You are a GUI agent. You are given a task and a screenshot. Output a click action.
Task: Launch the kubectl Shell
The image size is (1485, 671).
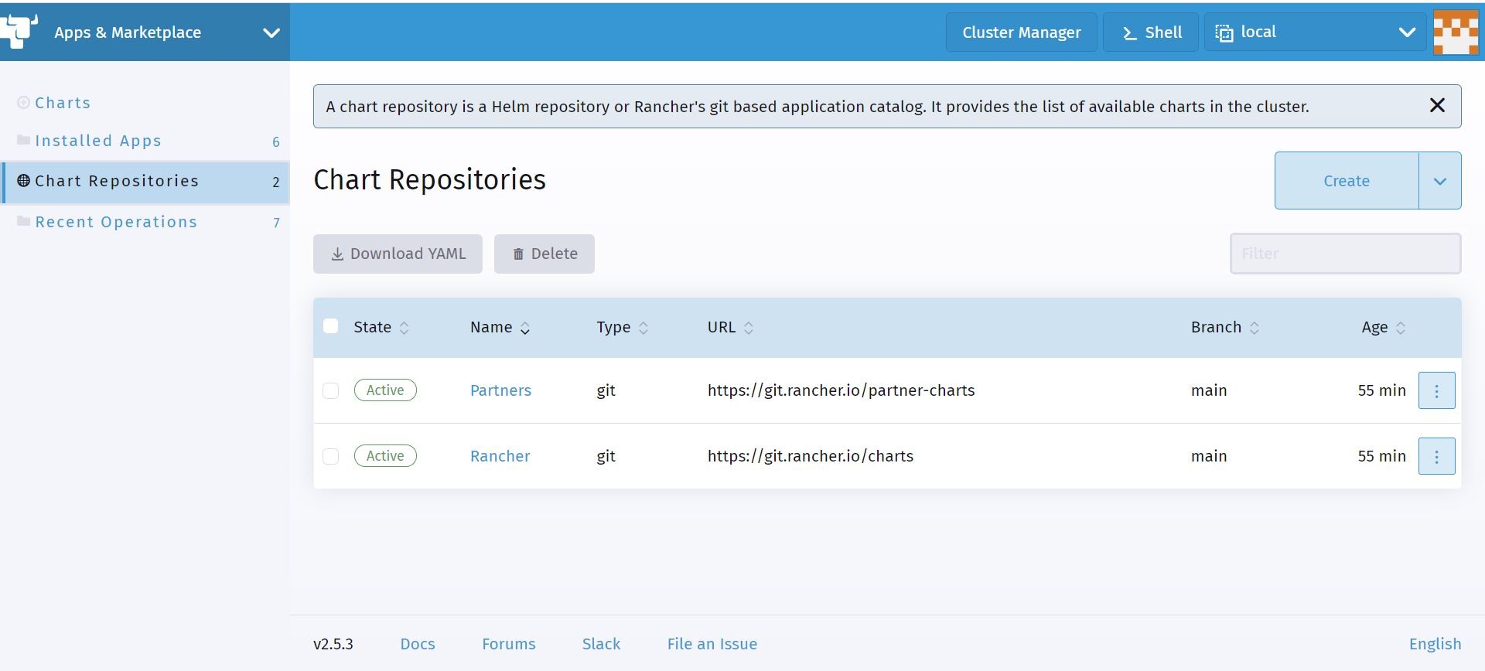pos(1151,32)
